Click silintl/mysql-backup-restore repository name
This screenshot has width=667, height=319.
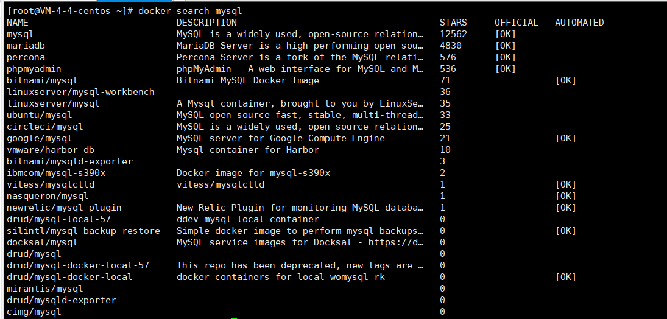coord(83,231)
